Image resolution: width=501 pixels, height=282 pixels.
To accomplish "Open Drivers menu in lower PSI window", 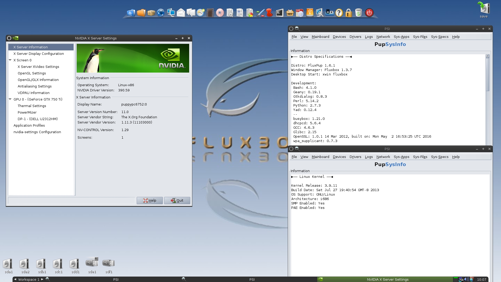I will click(355, 157).
